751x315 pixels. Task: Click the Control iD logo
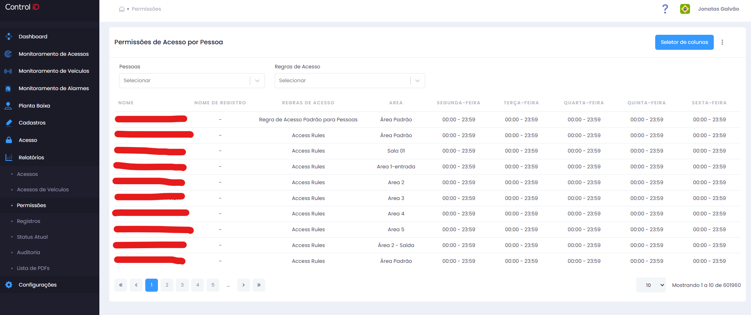click(23, 7)
